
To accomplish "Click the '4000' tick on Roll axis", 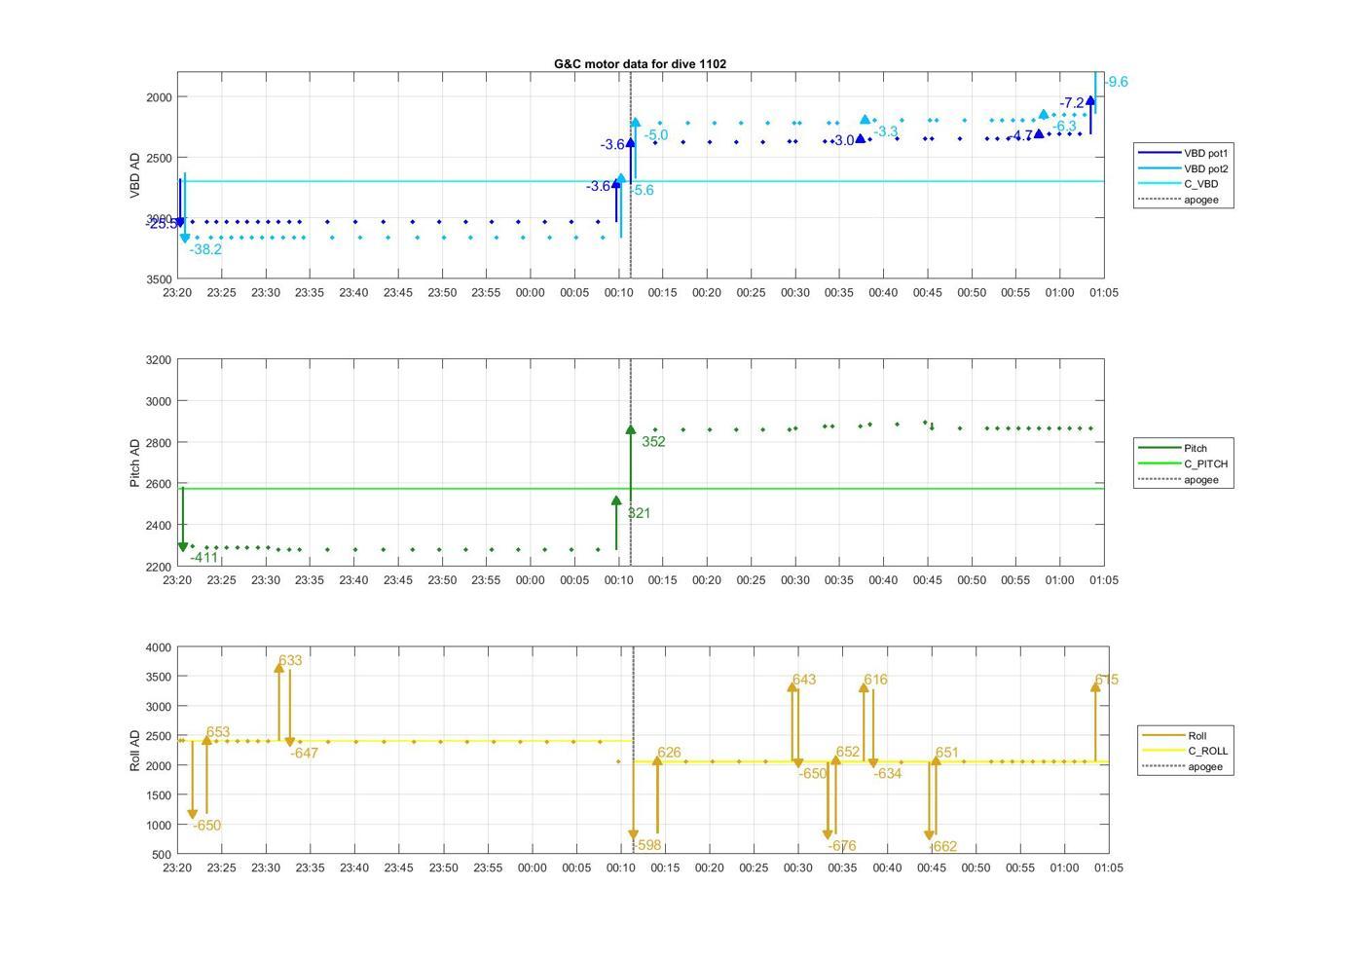I will (158, 647).
